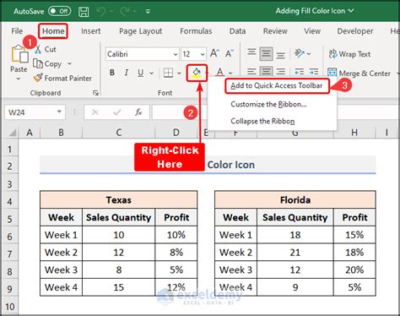Open the File tab
Image resolution: width=400 pixels, height=316 pixels.
tap(17, 31)
